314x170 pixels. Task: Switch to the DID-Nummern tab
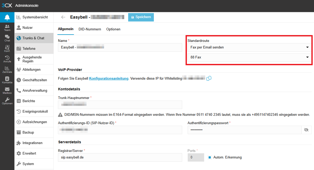(x=90, y=29)
